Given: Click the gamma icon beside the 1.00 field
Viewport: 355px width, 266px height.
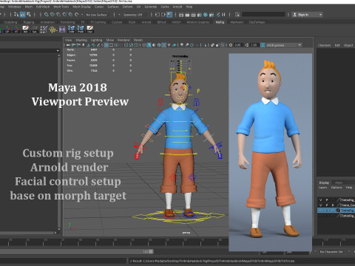Looking at the screenshot, I should click(x=247, y=45).
